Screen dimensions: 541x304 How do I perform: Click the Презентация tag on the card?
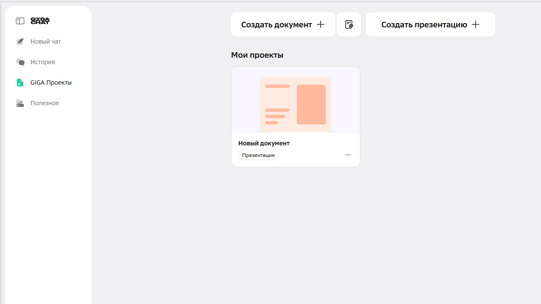pyautogui.click(x=259, y=155)
